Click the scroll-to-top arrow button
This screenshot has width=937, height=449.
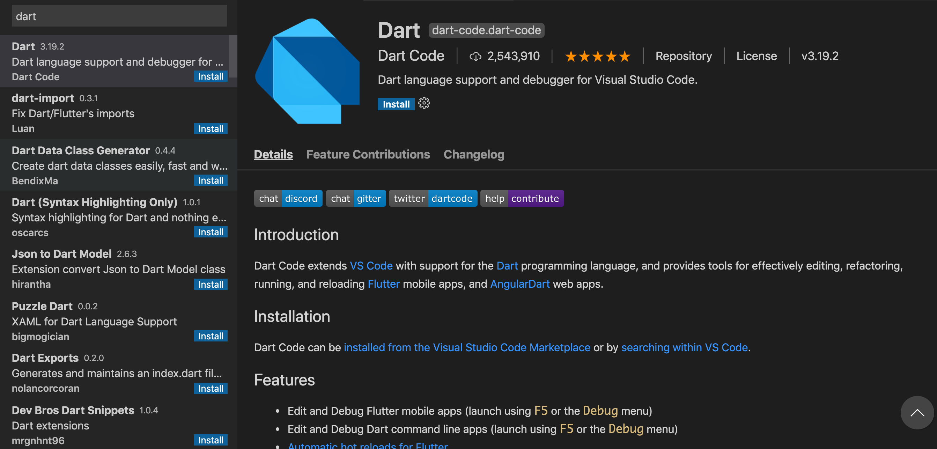pyautogui.click(x=917, y=413)
